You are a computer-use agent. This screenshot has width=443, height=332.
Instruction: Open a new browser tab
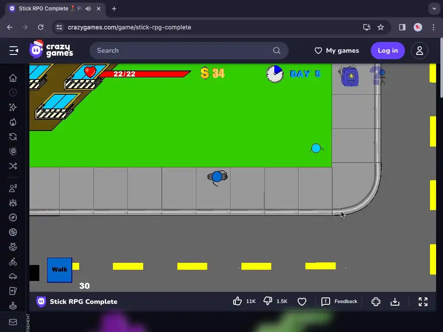[x=114, y=9]
